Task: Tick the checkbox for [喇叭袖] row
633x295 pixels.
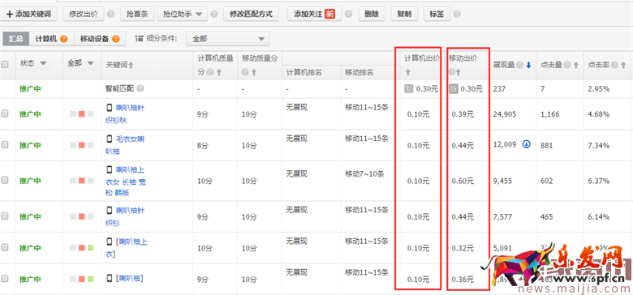Action: [x=5, y=278]
